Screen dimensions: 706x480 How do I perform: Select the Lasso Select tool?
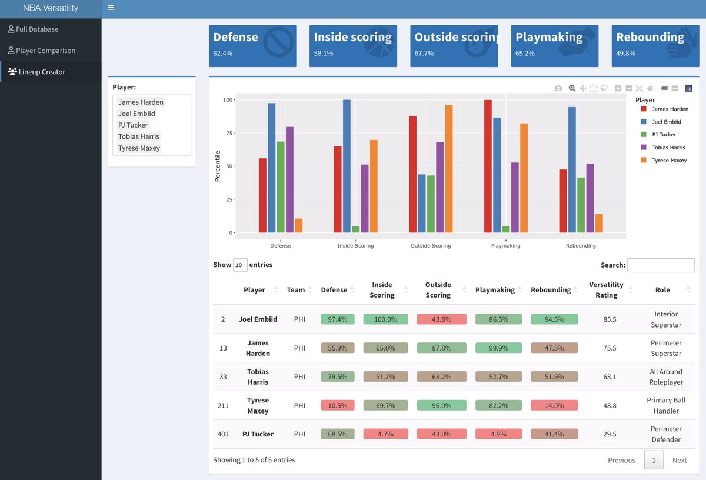pyautogui.click(x=604, y=88)
